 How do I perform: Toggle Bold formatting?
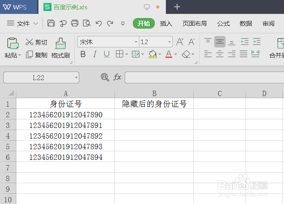click(83, 54)
